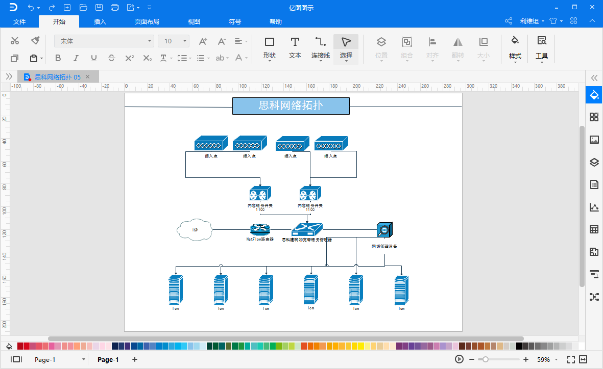Click the Export icon in title bar
Screen dimensions: 603x369
(x=131, y=7)
